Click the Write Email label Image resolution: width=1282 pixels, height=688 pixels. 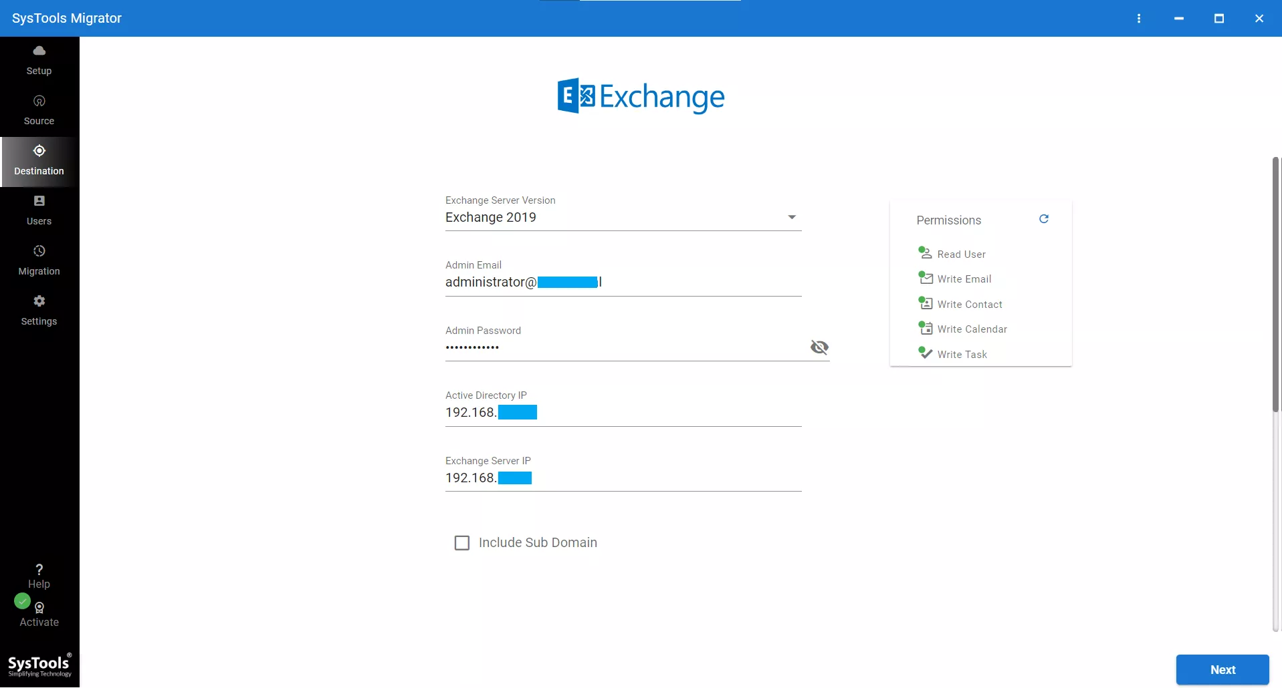point(964,279)
